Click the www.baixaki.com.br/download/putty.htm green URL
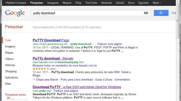 [58, 62]
